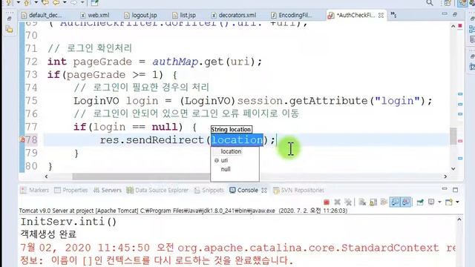Click the Forward navigation arrow in toolbar

[x=74, y=3]
